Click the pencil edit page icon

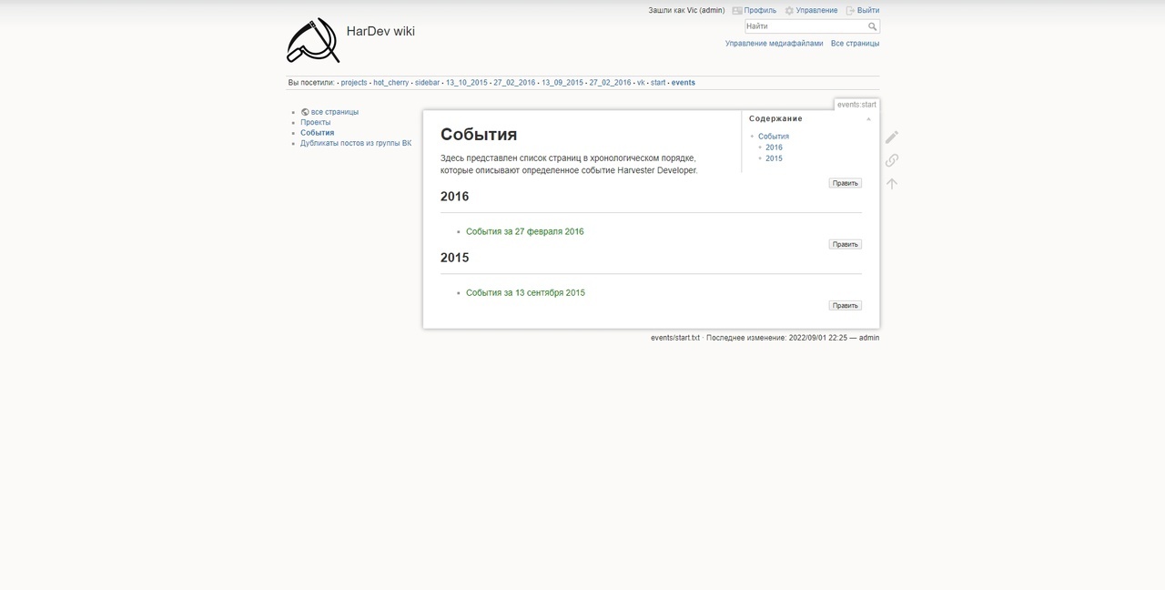[x=892, y=137]
